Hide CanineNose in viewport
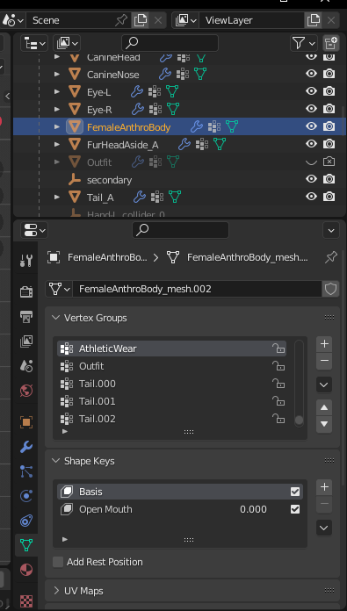The width and height of the screenshot is (347, 611). (x=311, y=74)
